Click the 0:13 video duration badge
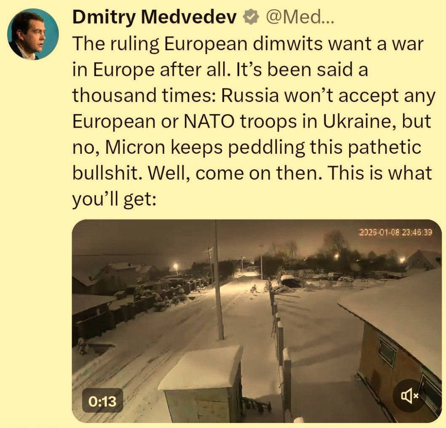 102,401
